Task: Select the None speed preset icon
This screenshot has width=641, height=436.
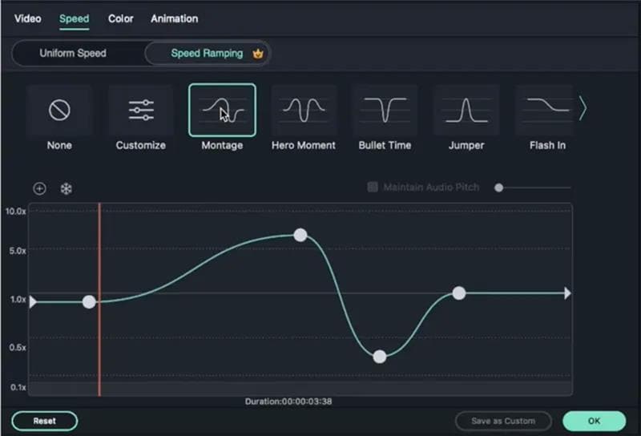Action: coord(59,110)
